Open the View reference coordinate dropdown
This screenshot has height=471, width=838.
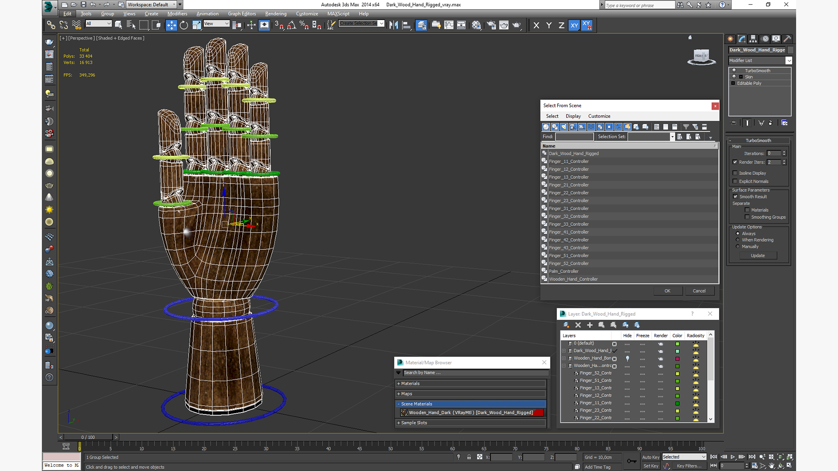point(216,24)
